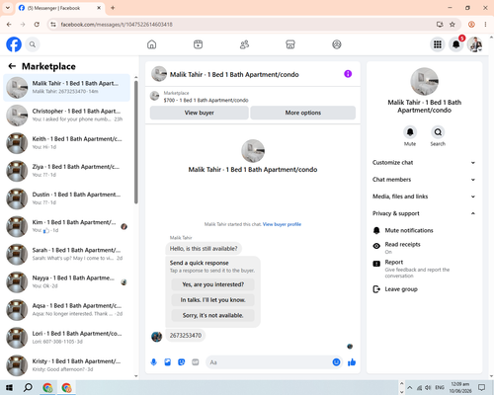Open the Windows Start menu
Screen dimensions: 494x395
(9, 388)
